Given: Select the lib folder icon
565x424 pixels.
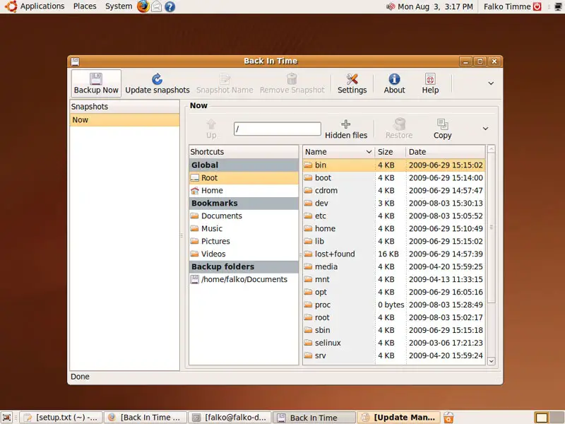Looking at the screenshot, I should pos(308,241).
